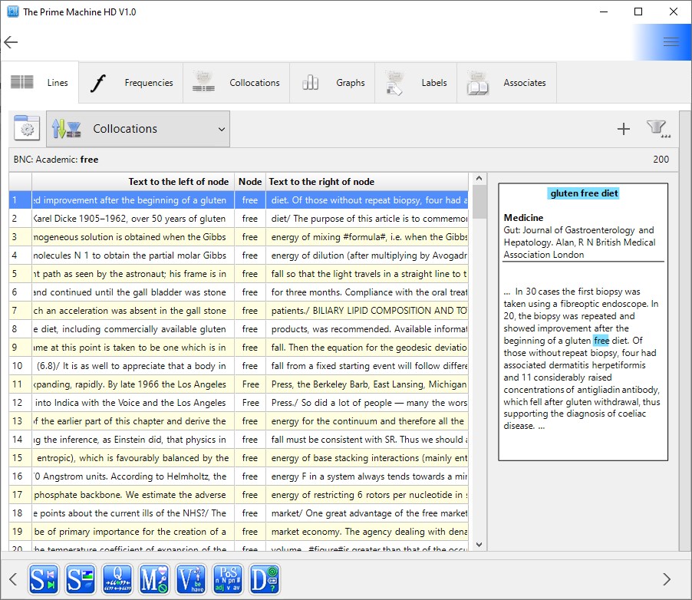Click the PoS part-of-speech icon
Image resolution: width=692 pixels, height=600 pixels.
228,579
